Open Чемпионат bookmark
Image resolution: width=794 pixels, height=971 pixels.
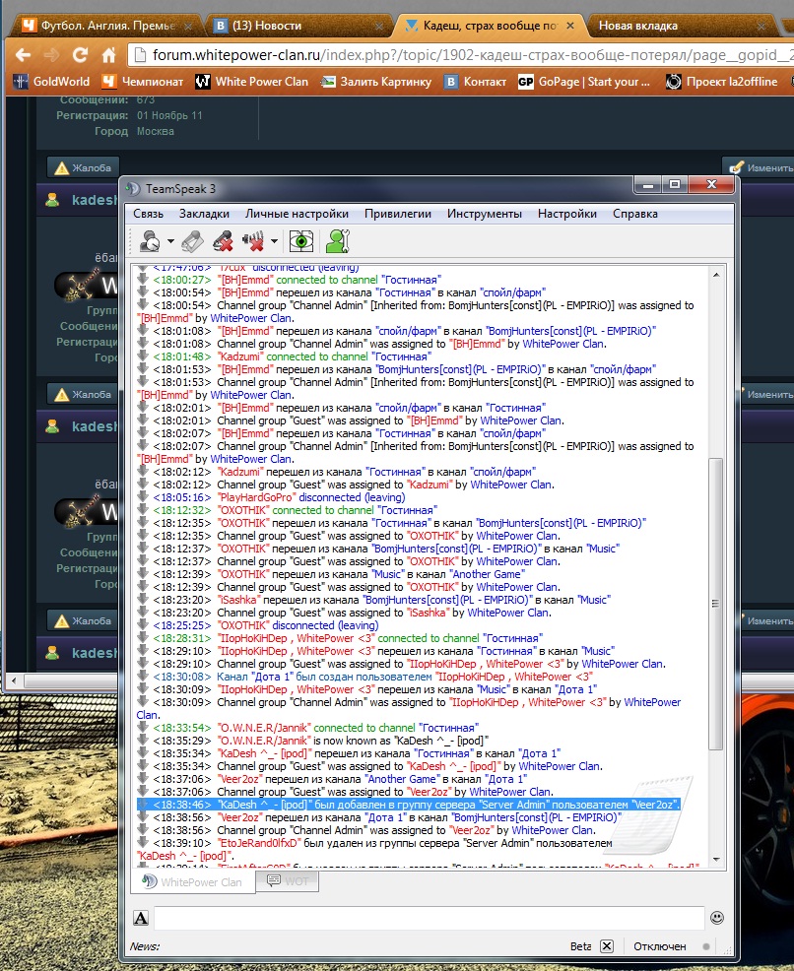[143, 82]
